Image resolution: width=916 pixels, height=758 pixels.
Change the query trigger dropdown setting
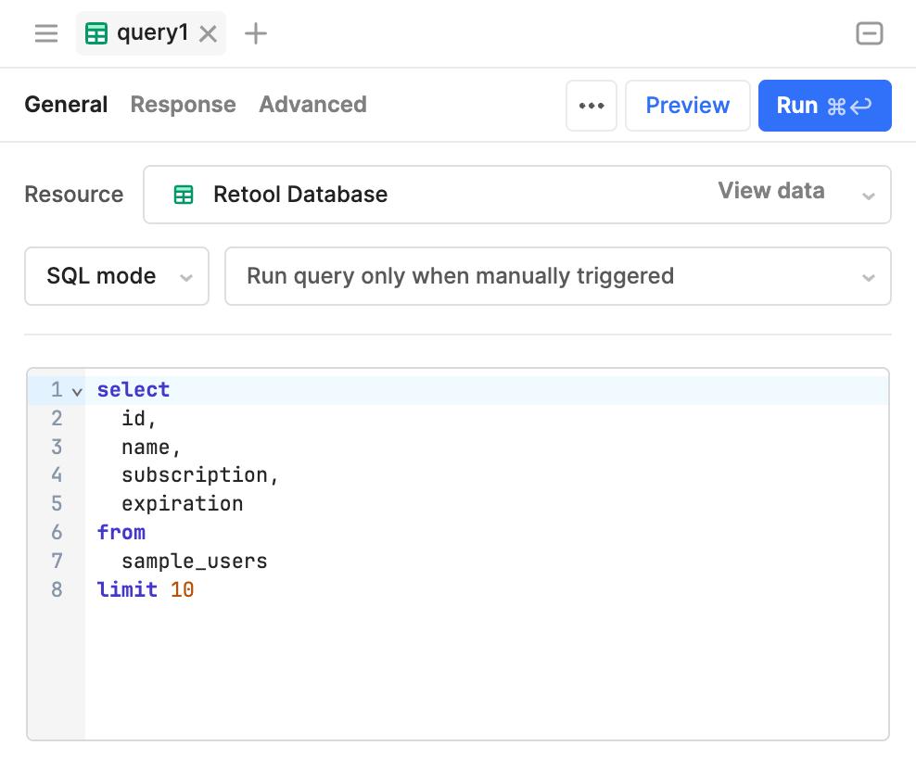pos(557,276)
